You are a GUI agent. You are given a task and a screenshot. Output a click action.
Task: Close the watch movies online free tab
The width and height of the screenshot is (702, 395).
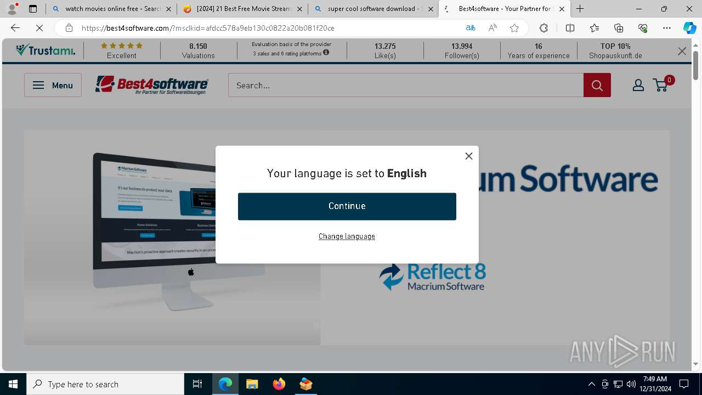(x=168, y=9)
